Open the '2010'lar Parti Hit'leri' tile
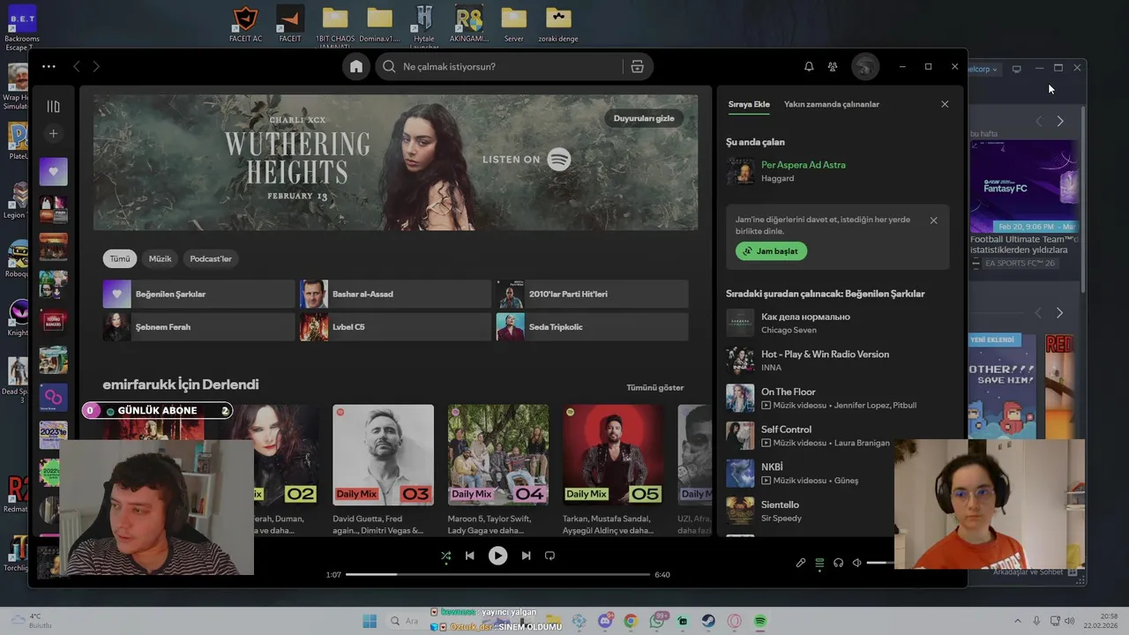 coord(592,294)
